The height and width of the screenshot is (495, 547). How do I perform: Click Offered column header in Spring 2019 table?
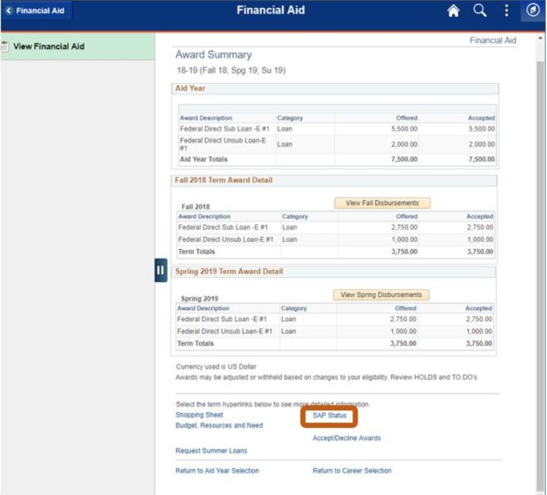[x=406, y=308]
